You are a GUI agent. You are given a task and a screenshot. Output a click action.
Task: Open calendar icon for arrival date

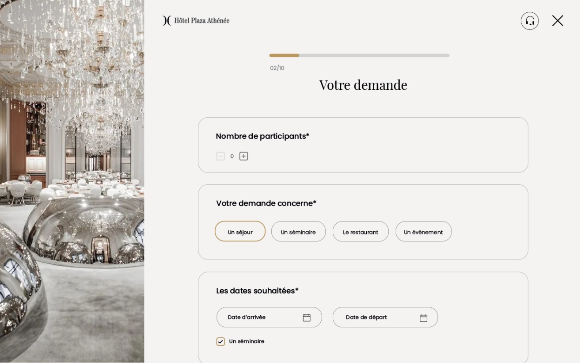(307, 317)
